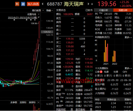Go to previous stock with left arrow
Viewport: 133px width, 111px height.
42,4
